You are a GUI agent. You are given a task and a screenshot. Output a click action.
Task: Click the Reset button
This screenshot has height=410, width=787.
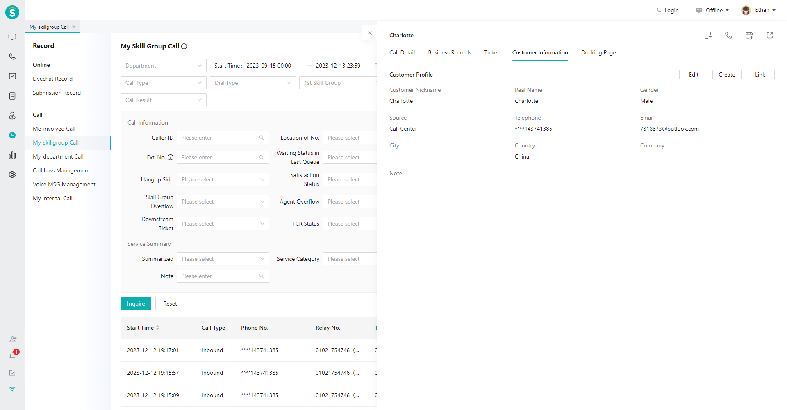(170, 304)
